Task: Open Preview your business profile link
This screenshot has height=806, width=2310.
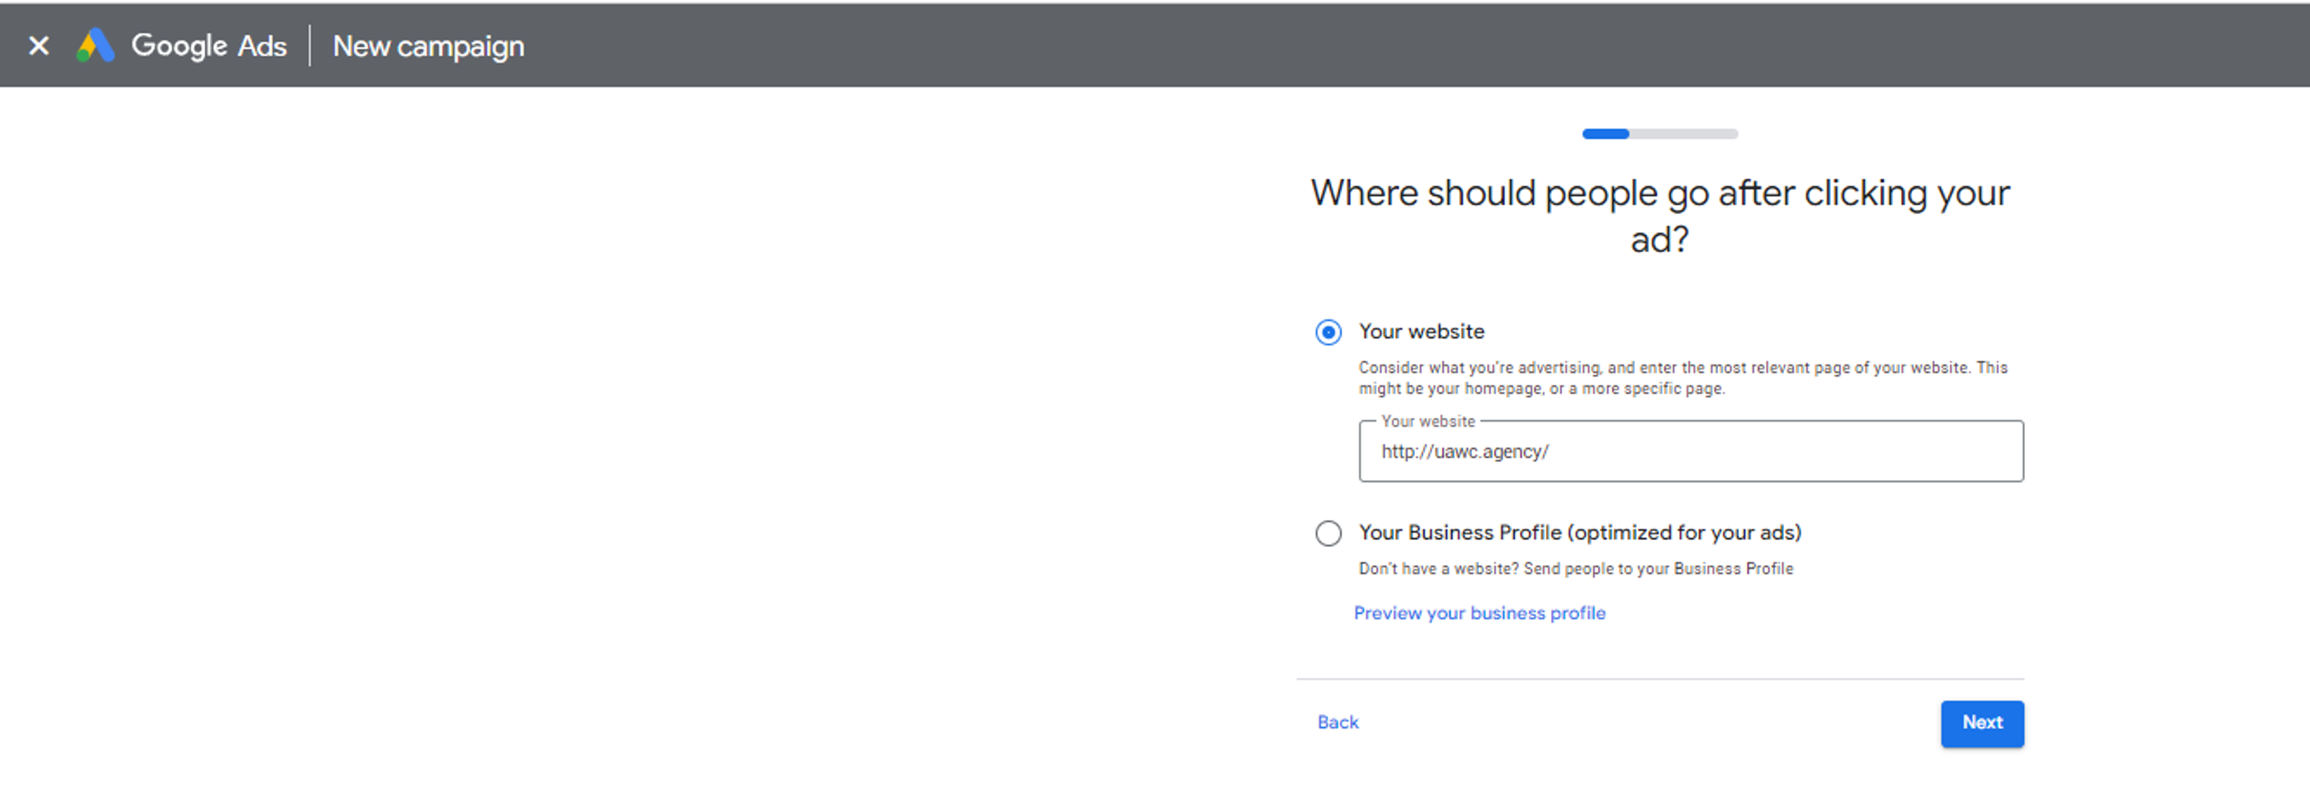Action: click(1480, 613)
